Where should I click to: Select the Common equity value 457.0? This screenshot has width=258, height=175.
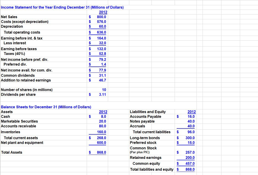[190, 163]
